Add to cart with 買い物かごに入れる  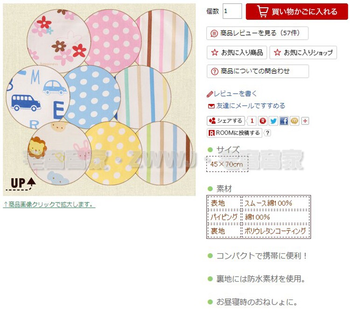(x=297, y=12)
